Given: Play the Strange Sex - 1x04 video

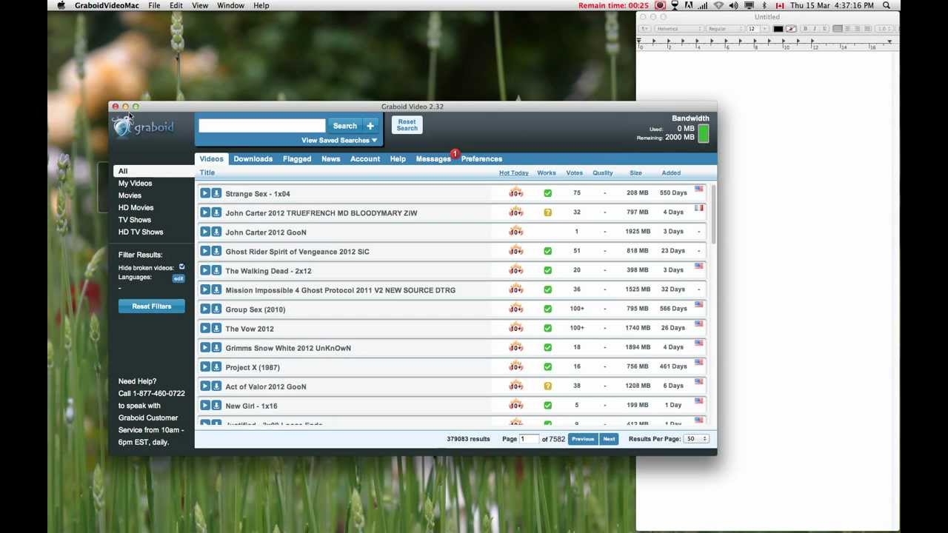Looking at the screenshot, I should point(205,193).
